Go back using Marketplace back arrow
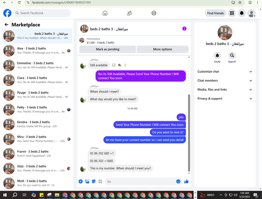 point(6,25)
